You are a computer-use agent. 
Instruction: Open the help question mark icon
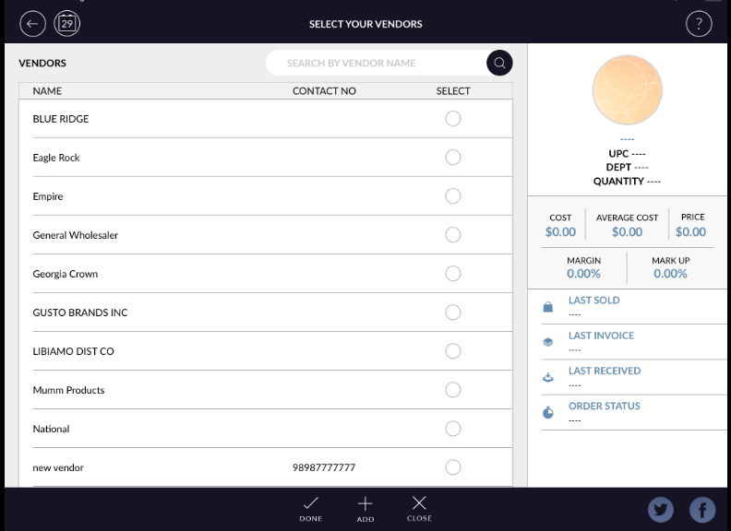[699, 24]
